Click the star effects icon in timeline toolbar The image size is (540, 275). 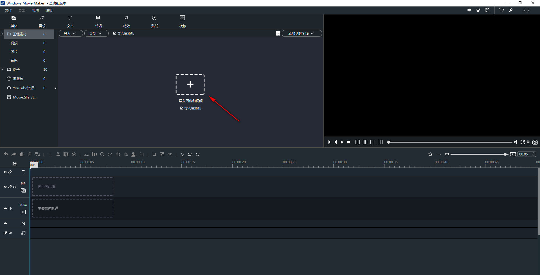click(x=126, y=154)
